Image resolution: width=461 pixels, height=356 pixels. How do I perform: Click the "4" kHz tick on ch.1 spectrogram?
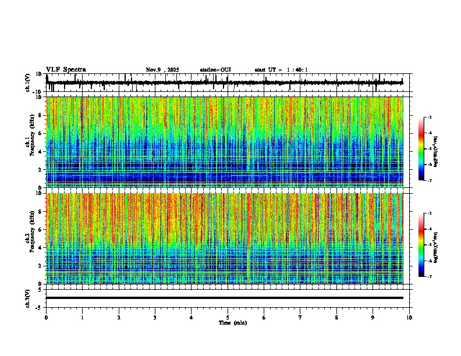40,152
